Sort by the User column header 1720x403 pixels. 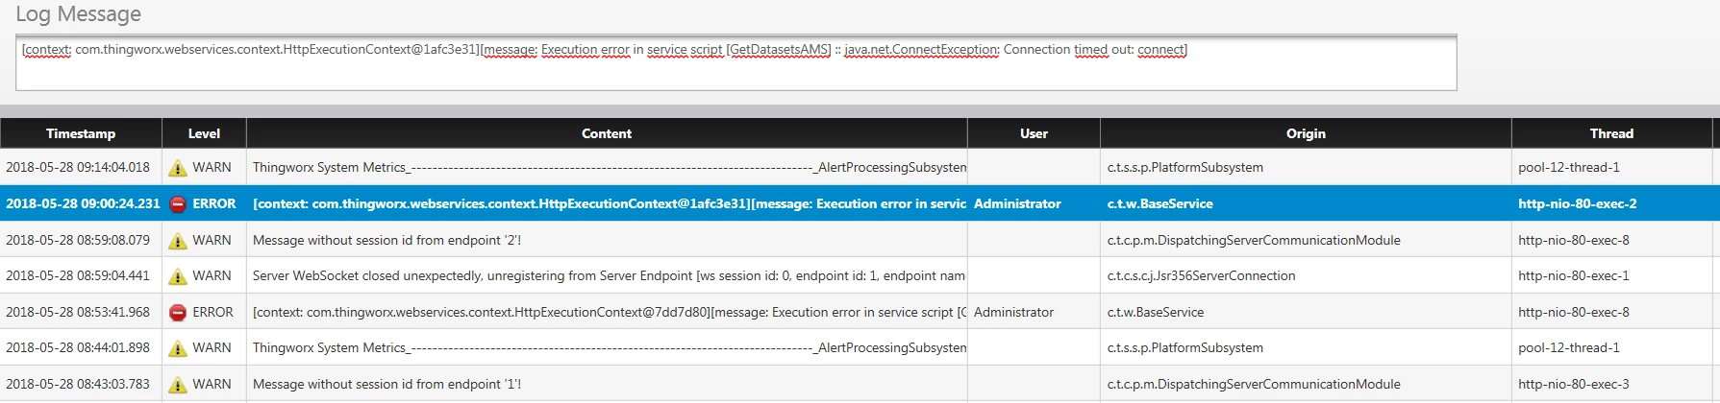click(x=1034, y=133)
